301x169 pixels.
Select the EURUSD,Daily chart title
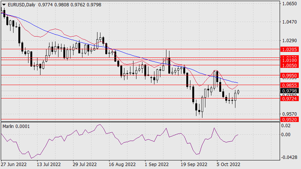click(x=21, y=5)
